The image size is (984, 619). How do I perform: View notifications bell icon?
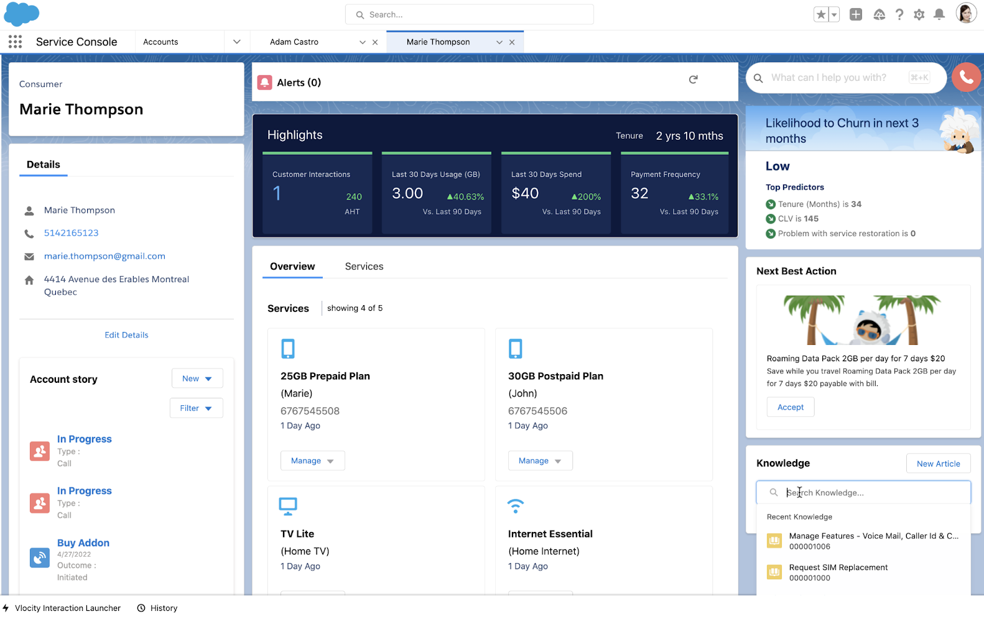click(939, 14)
